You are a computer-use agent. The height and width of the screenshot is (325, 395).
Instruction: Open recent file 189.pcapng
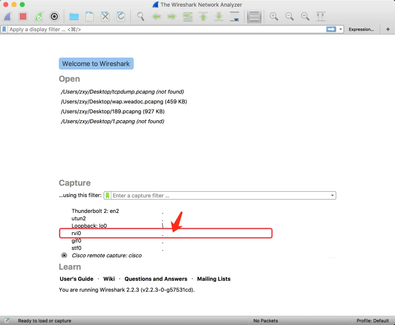click(113, 112)
